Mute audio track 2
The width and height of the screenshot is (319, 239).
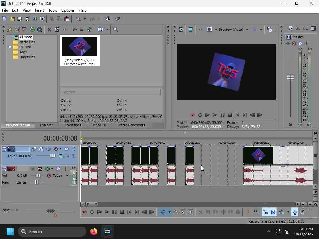[x=58, y=169]
